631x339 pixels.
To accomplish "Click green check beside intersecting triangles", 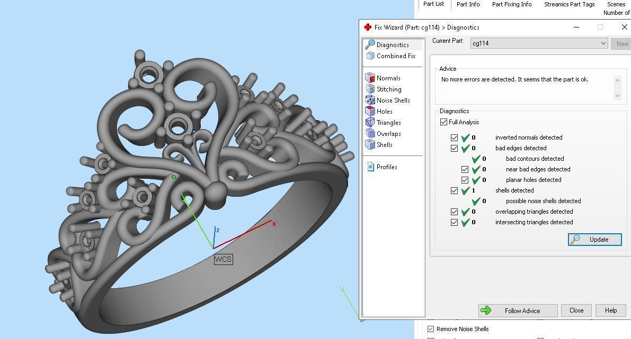I will tap(465, 222).
